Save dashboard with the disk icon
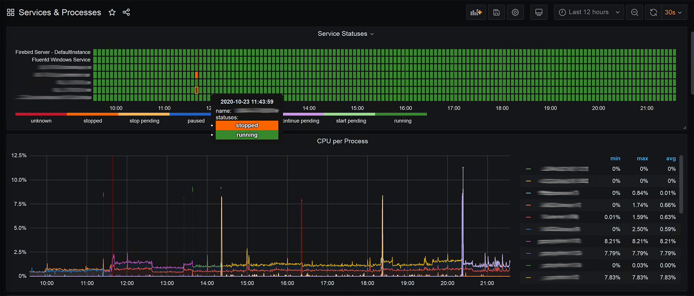Image resolution: width=694 pixels, height=296 pixels. pos(496,12)
